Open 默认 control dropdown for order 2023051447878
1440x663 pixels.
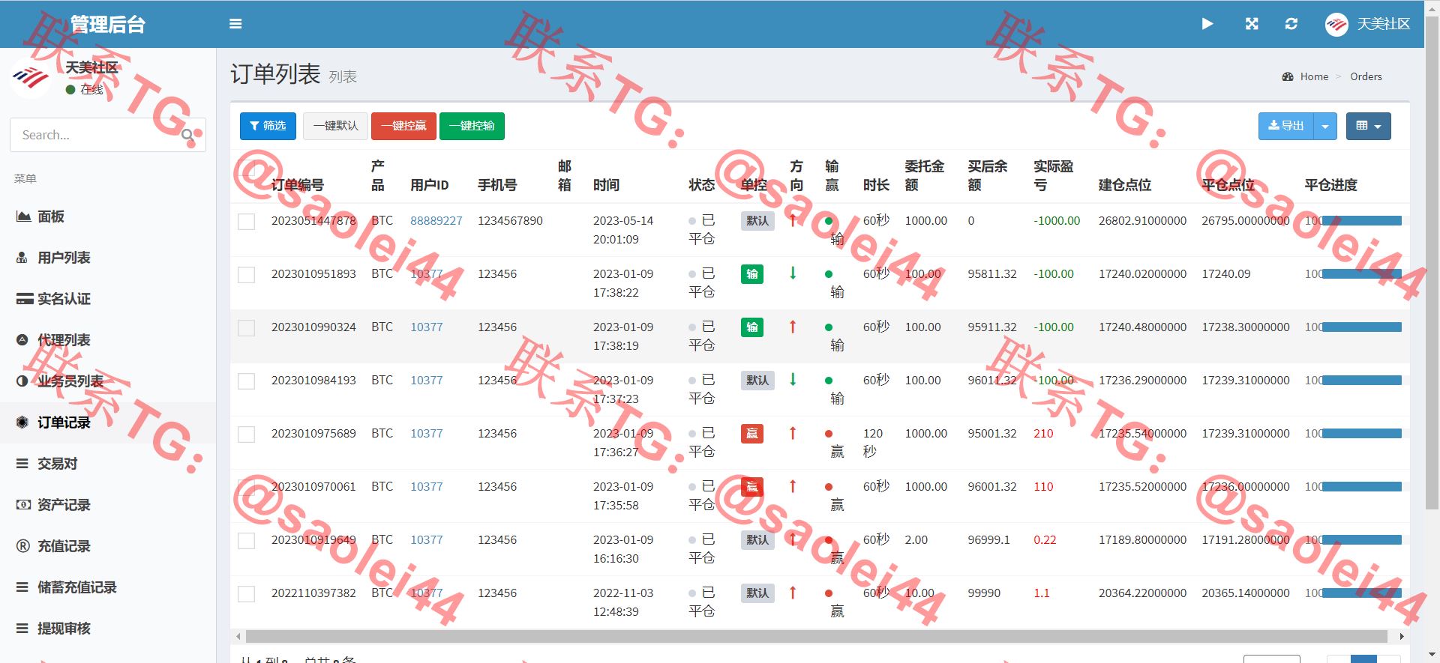757,221
